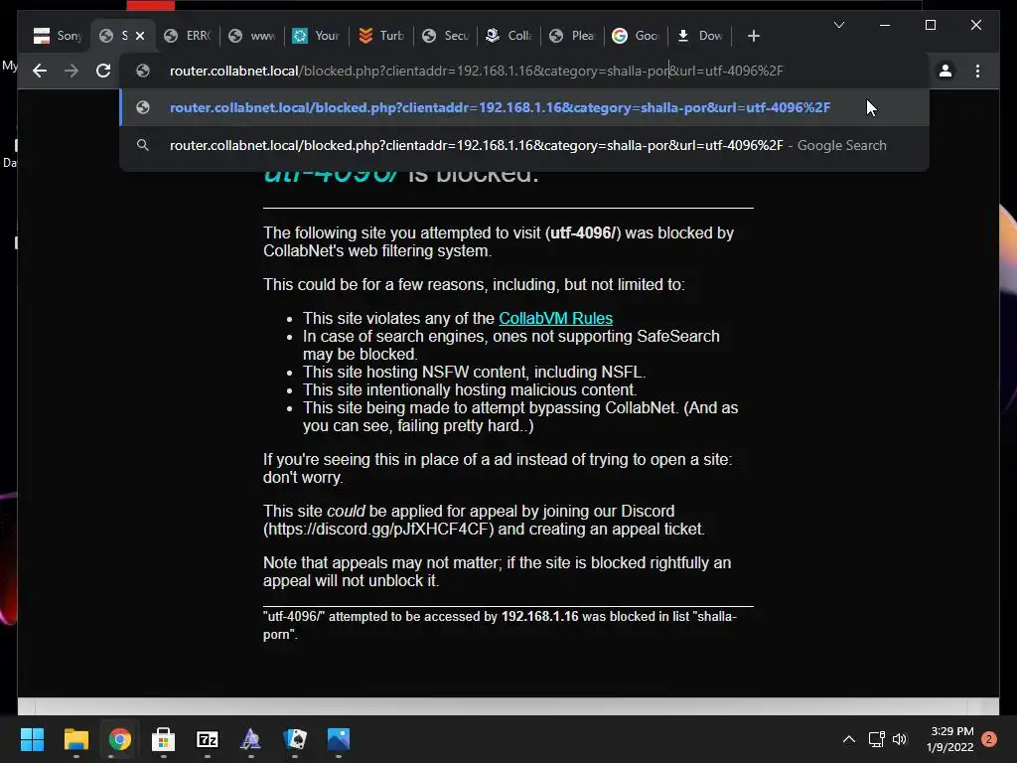Click inside the address bar URL
Image resolution: width=1017 pixels, height=763 pixels.
coord(476,71)
